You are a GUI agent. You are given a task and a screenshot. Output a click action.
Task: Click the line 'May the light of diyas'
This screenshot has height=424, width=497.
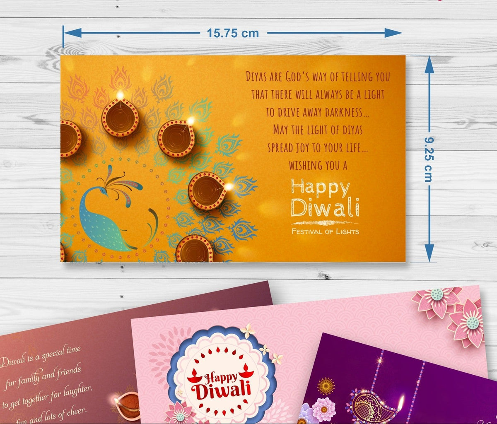coord(318,130)
